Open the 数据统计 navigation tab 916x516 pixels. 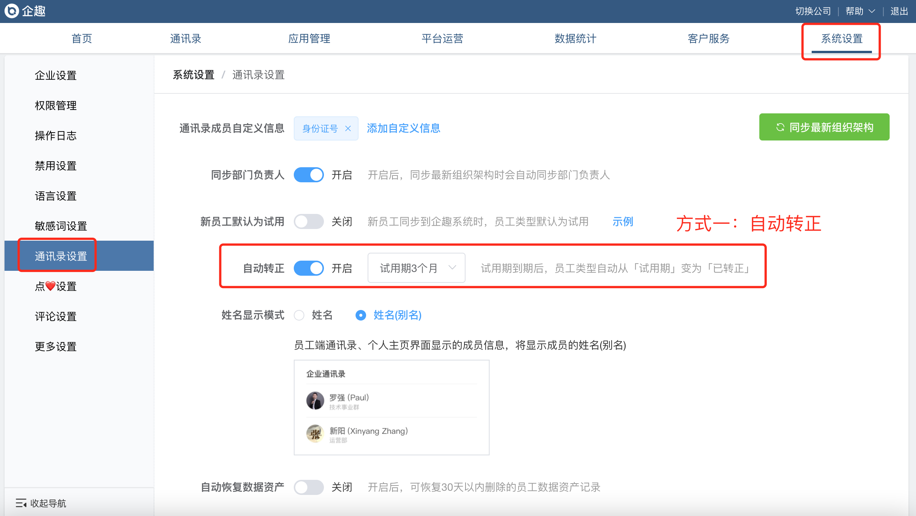(x=575, y=38)
